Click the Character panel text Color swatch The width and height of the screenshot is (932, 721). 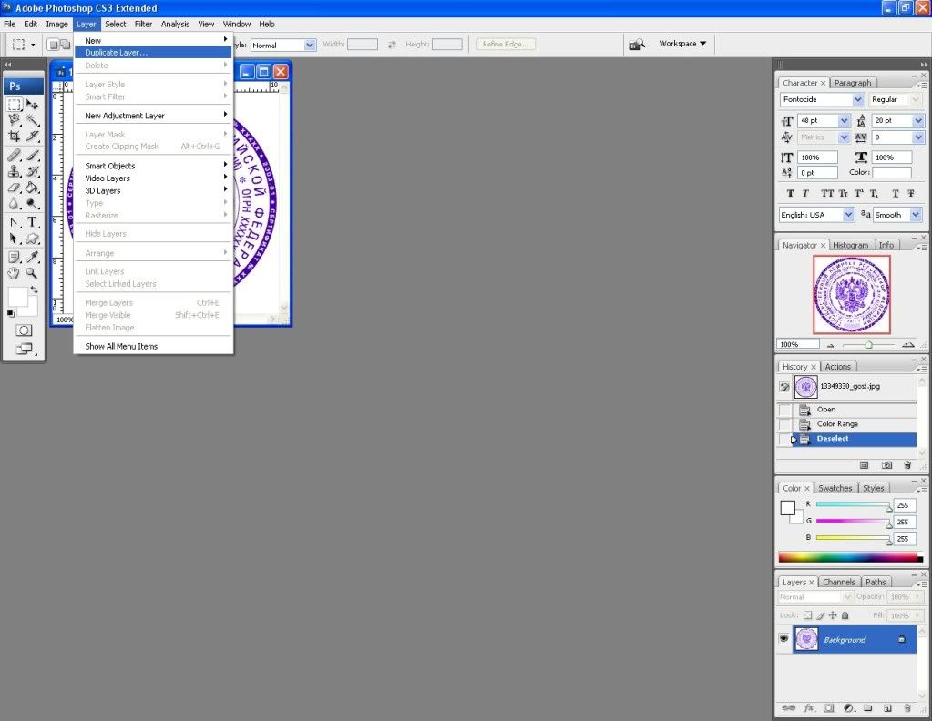point(892,172)
